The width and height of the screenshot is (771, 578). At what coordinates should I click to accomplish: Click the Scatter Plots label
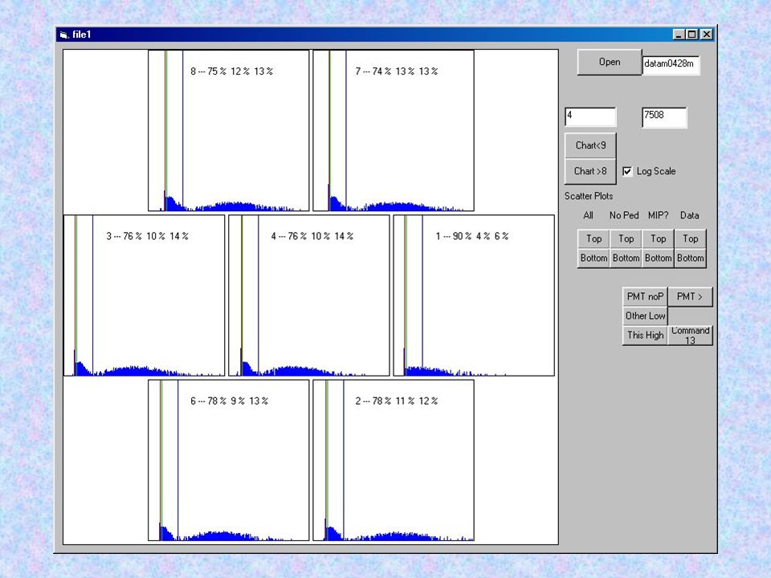589,196
